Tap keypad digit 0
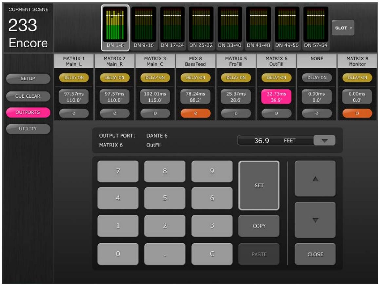379x285 pixels. [x=118, y=254]
